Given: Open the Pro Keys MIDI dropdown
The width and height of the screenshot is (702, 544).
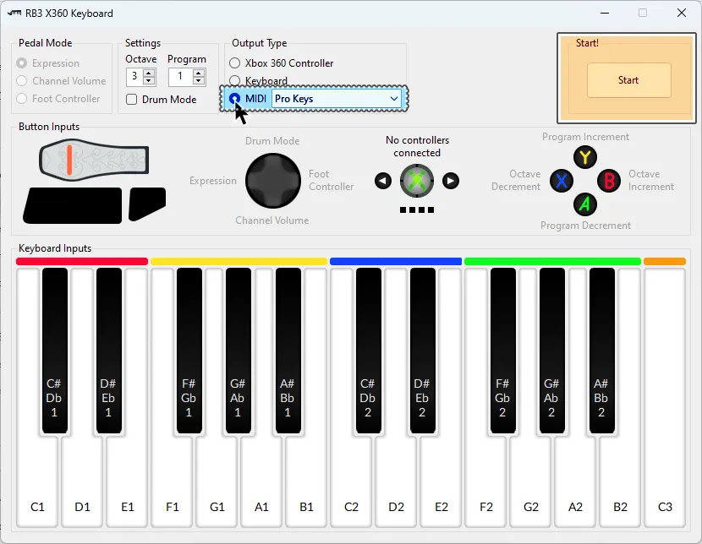Looking at the screenshot, I should (337, 99).
